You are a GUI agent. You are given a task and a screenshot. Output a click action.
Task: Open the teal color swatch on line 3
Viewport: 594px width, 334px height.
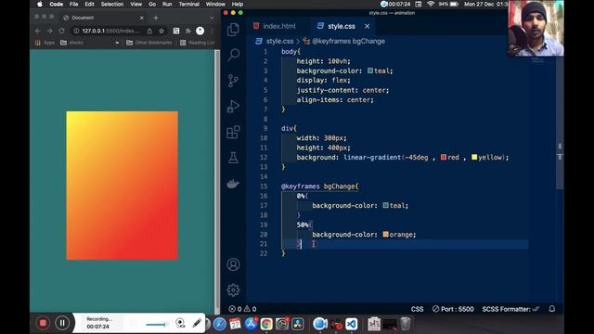[370, 71]
